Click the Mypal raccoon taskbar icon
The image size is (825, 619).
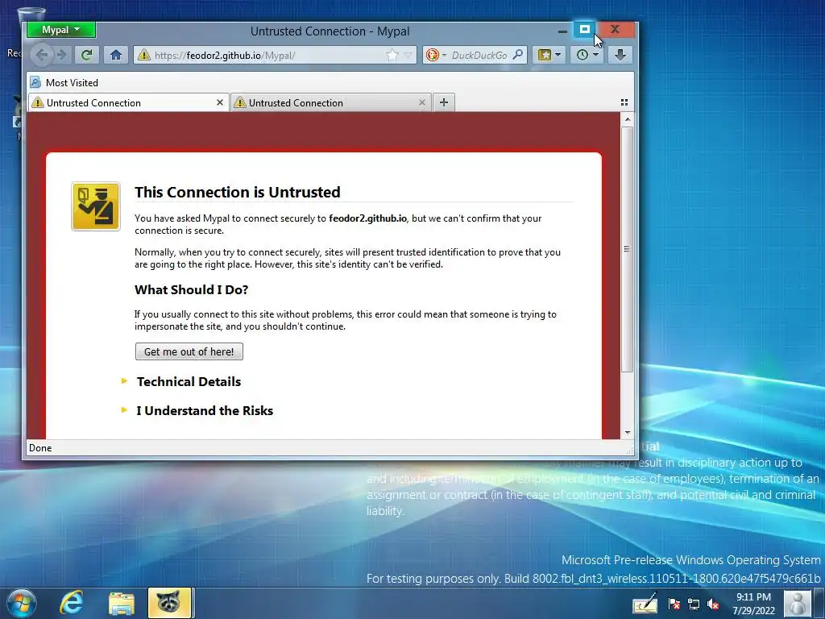point(169,603)
